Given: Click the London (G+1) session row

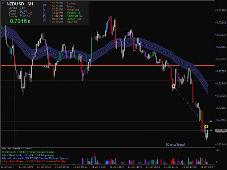Looking at the screenshot, I should tap(68, 19).
